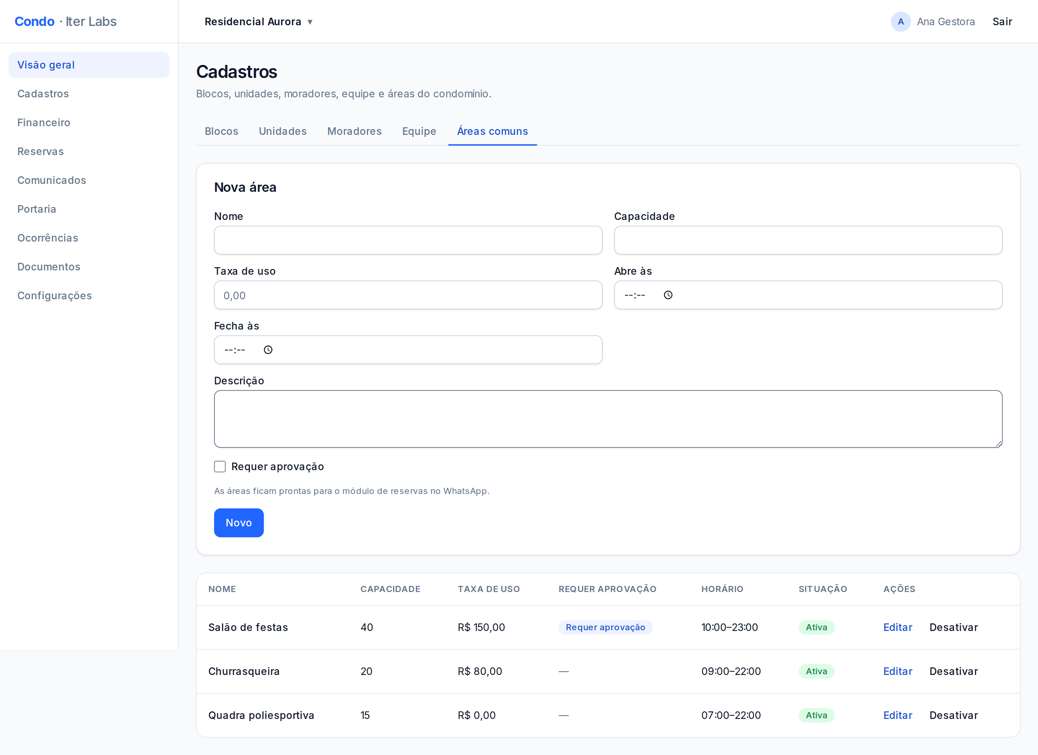The width and height of the screenshot is (1038, 755).
Task: Edit the Quadra poliesportiva area
Action: (x=897, y=715)
